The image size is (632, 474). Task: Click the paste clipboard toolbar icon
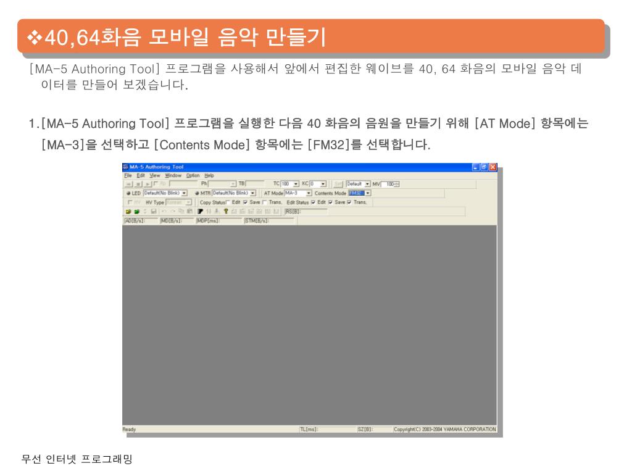(189, 211)
